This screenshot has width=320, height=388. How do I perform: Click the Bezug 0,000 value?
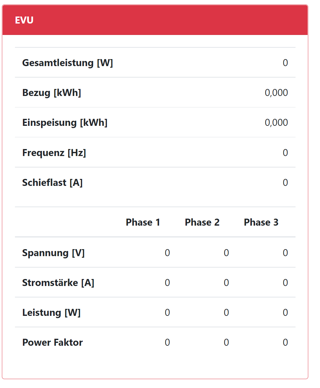276,93
